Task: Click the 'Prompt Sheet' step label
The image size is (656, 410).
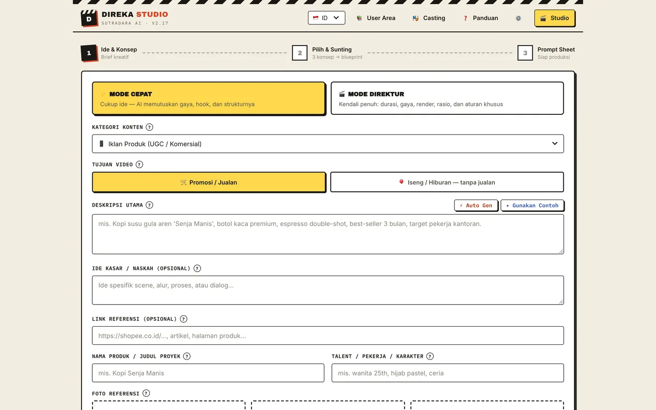Action: pyautogui.click(x=556, y=49)
